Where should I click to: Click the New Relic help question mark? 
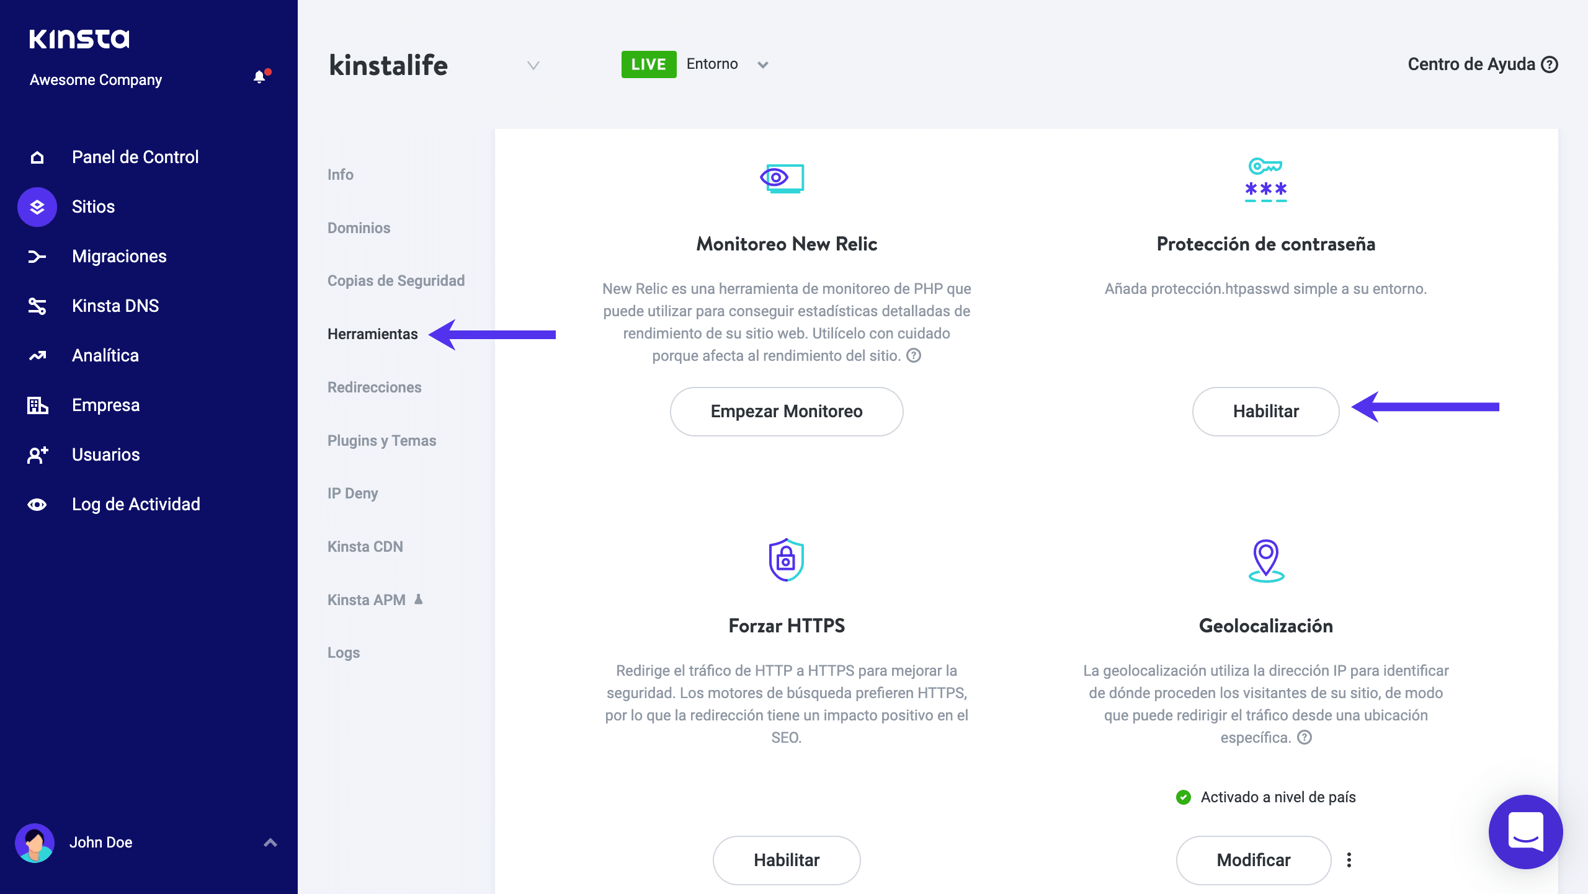pos(914,356)
